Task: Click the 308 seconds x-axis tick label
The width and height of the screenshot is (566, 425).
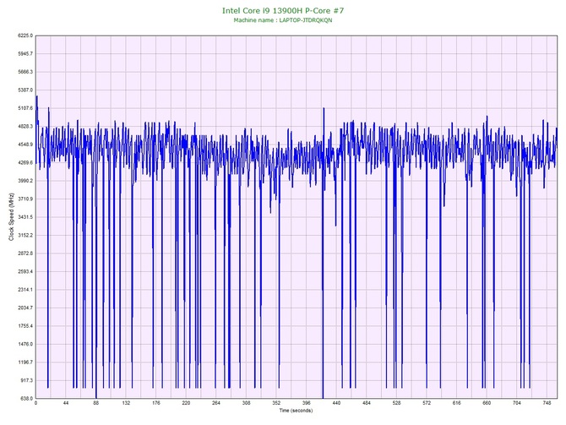Action: [x=246, y=403]
